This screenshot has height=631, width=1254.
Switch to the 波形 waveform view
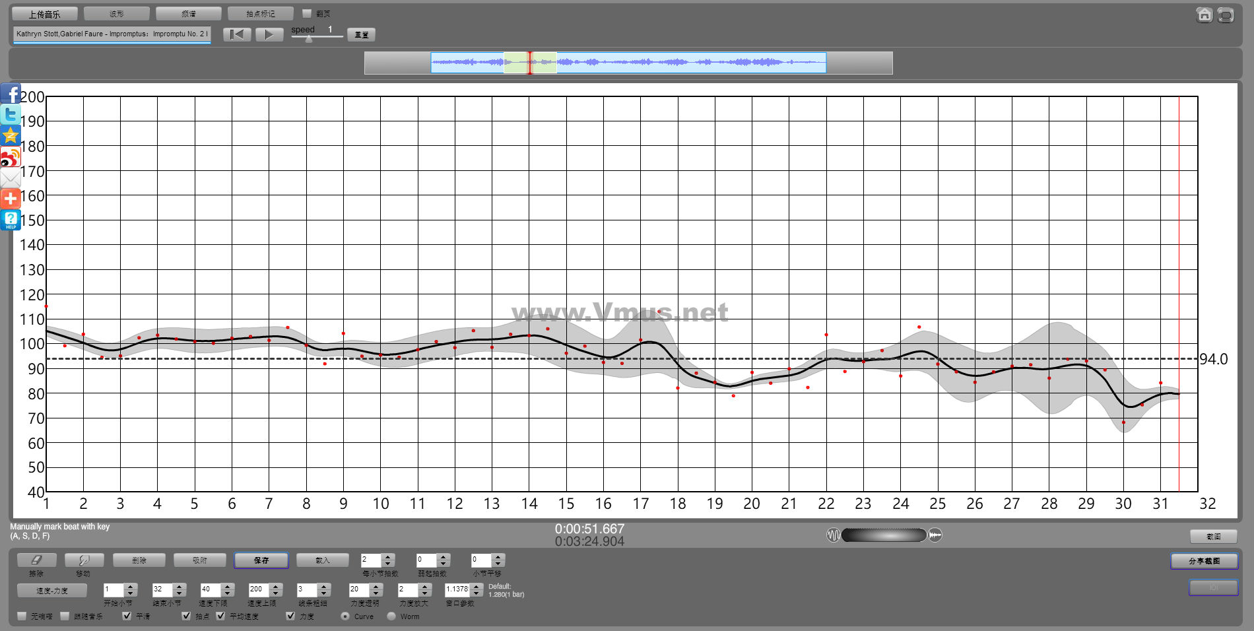coord(117,14)
